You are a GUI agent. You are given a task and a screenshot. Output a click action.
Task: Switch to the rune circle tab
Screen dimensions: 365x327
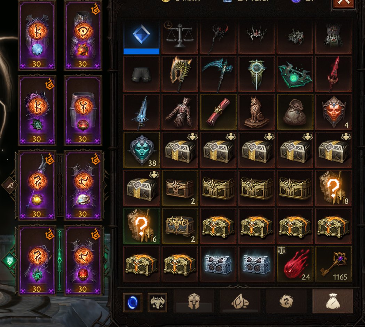click(x=286, y=301)
